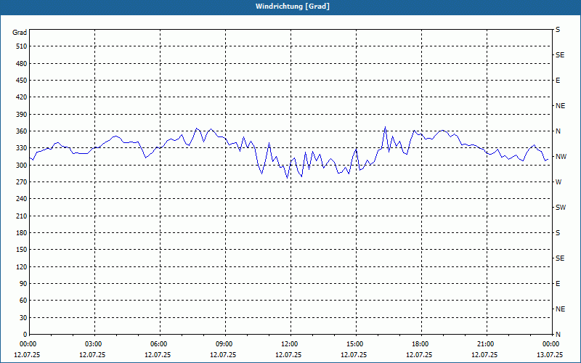The height and width of the screenshot is (363, 581).
Task: Click the 13.07.25 date label
Action: point(550,354)
